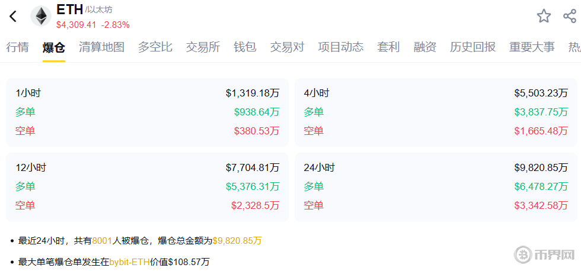Open the 项目动态 tab
The width and height of the screenshot is (581, 271).
coord(341,47)
